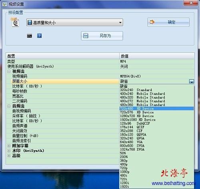Click the 另存为 save-as button
The height and width of the screenshot is (189, 200).
[x=102, y=36]
